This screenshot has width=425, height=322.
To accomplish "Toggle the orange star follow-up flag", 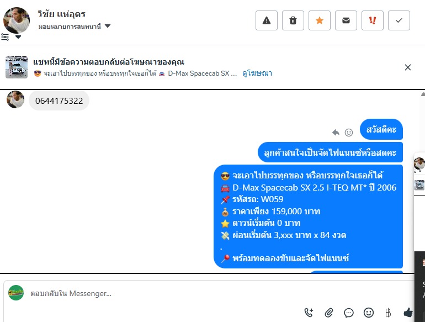I will click(320, 20).
